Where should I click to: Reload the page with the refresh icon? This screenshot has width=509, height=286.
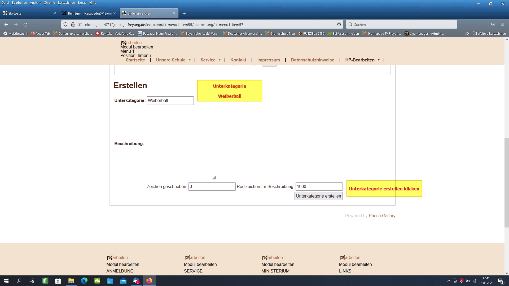(25, 25)
